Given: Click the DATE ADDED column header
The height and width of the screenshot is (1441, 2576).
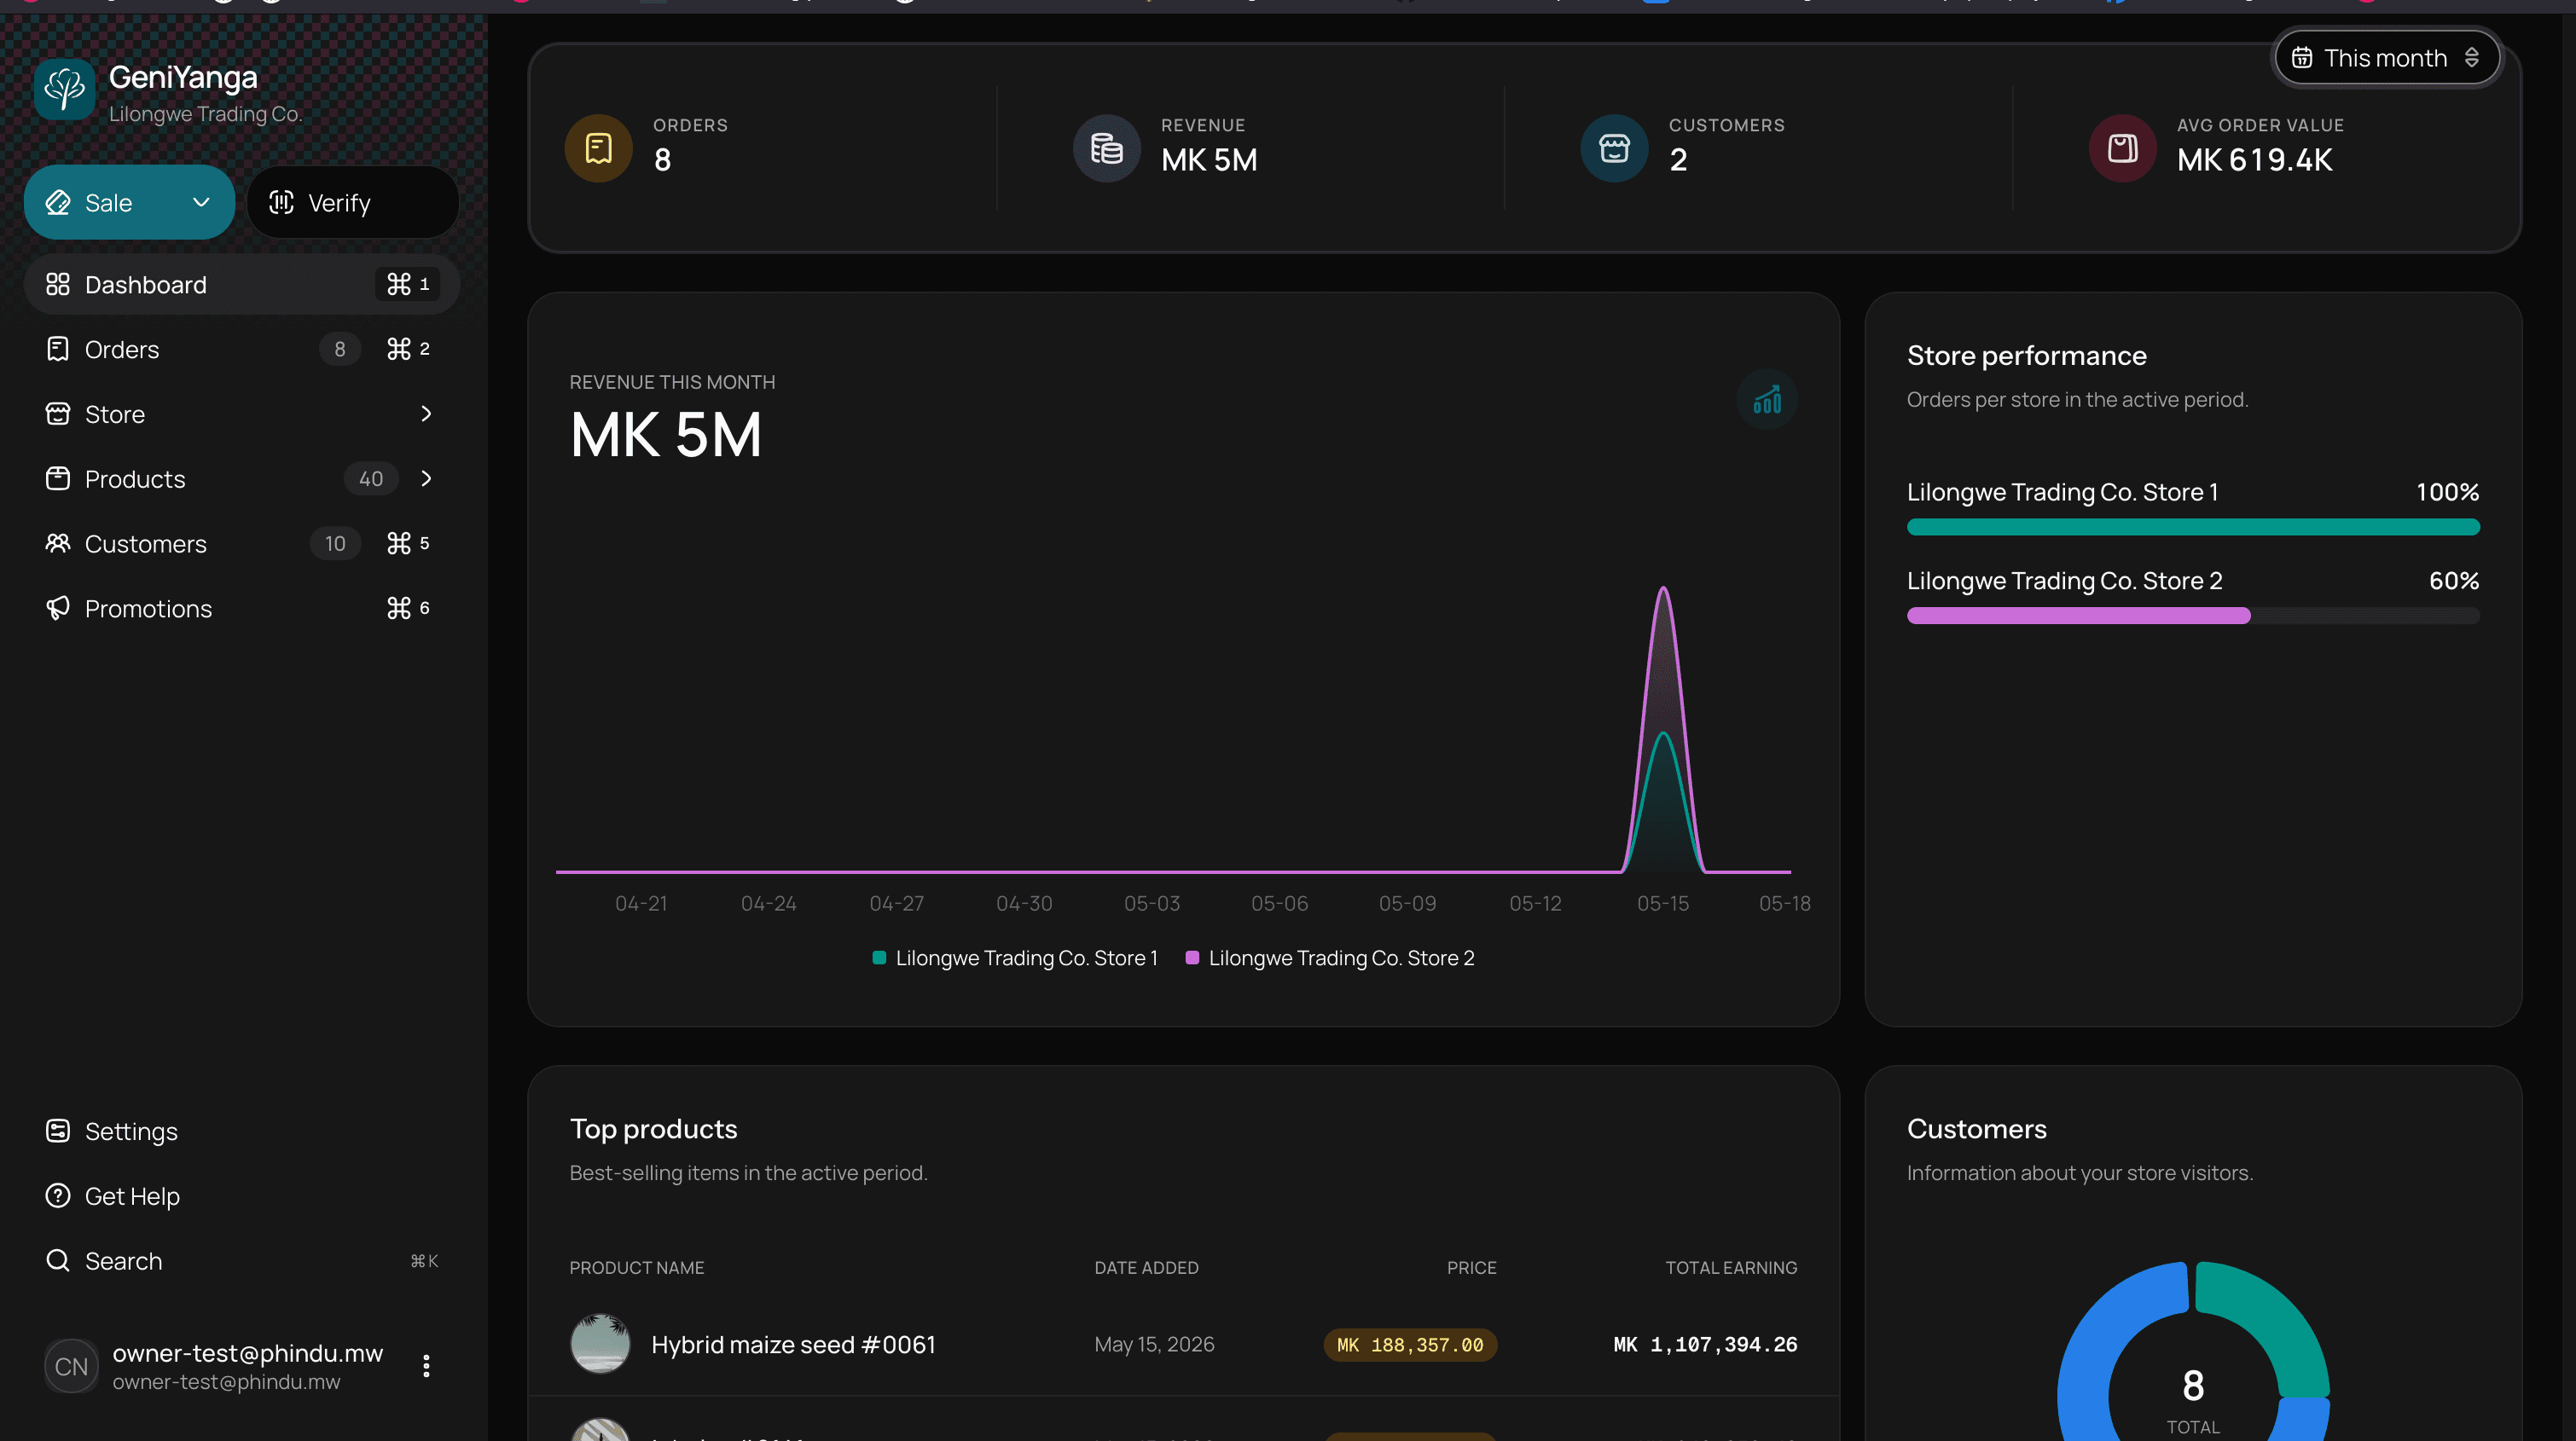Looking at the screenshot, I should [1146, 1268].
